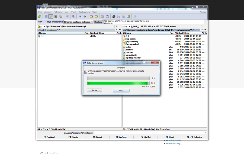
Task: Open WordPress.org link in background page
Action: (x=173, y=144)
